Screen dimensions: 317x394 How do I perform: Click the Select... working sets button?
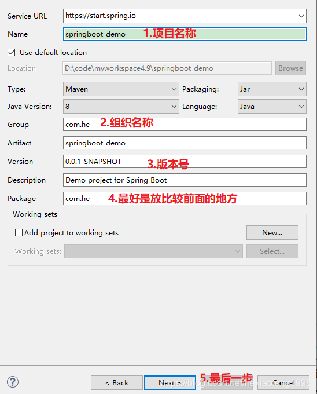pyautogui.click(x=272, y=251)
